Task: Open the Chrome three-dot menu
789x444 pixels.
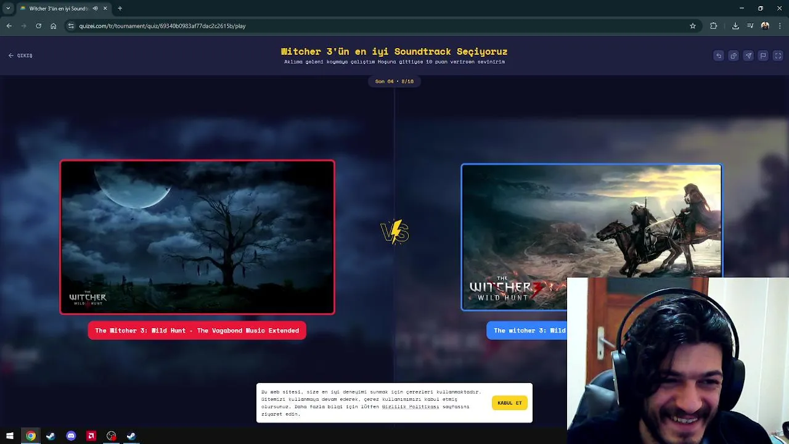Action: point(780,26)
